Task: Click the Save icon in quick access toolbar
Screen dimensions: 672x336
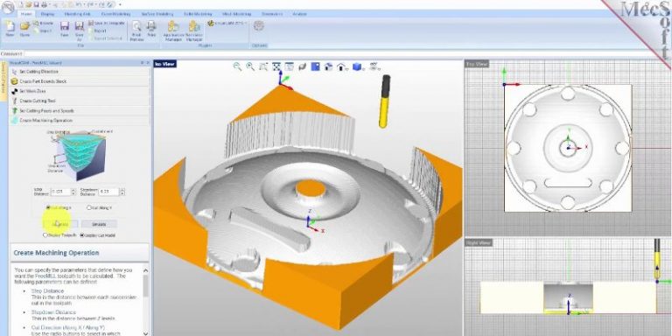Action: (38, 4)
